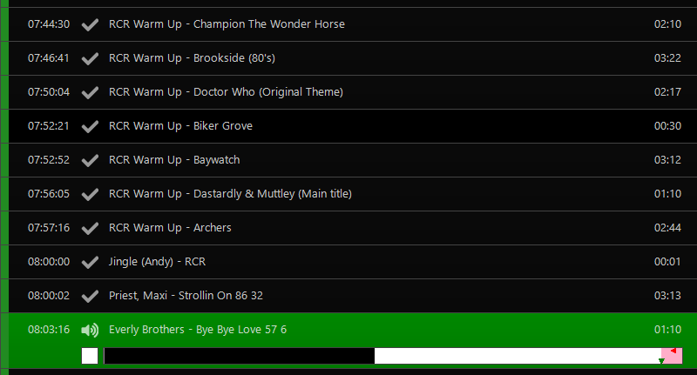
Task: Click the checkmark next to Priest, Maxi track
Action: pyautogui.click(x=90, y=296)
